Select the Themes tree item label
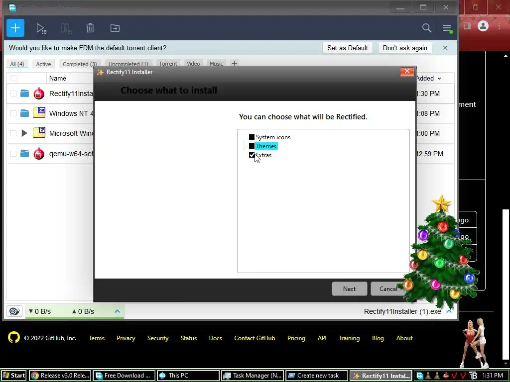The image size is (510, 382). 266,146
